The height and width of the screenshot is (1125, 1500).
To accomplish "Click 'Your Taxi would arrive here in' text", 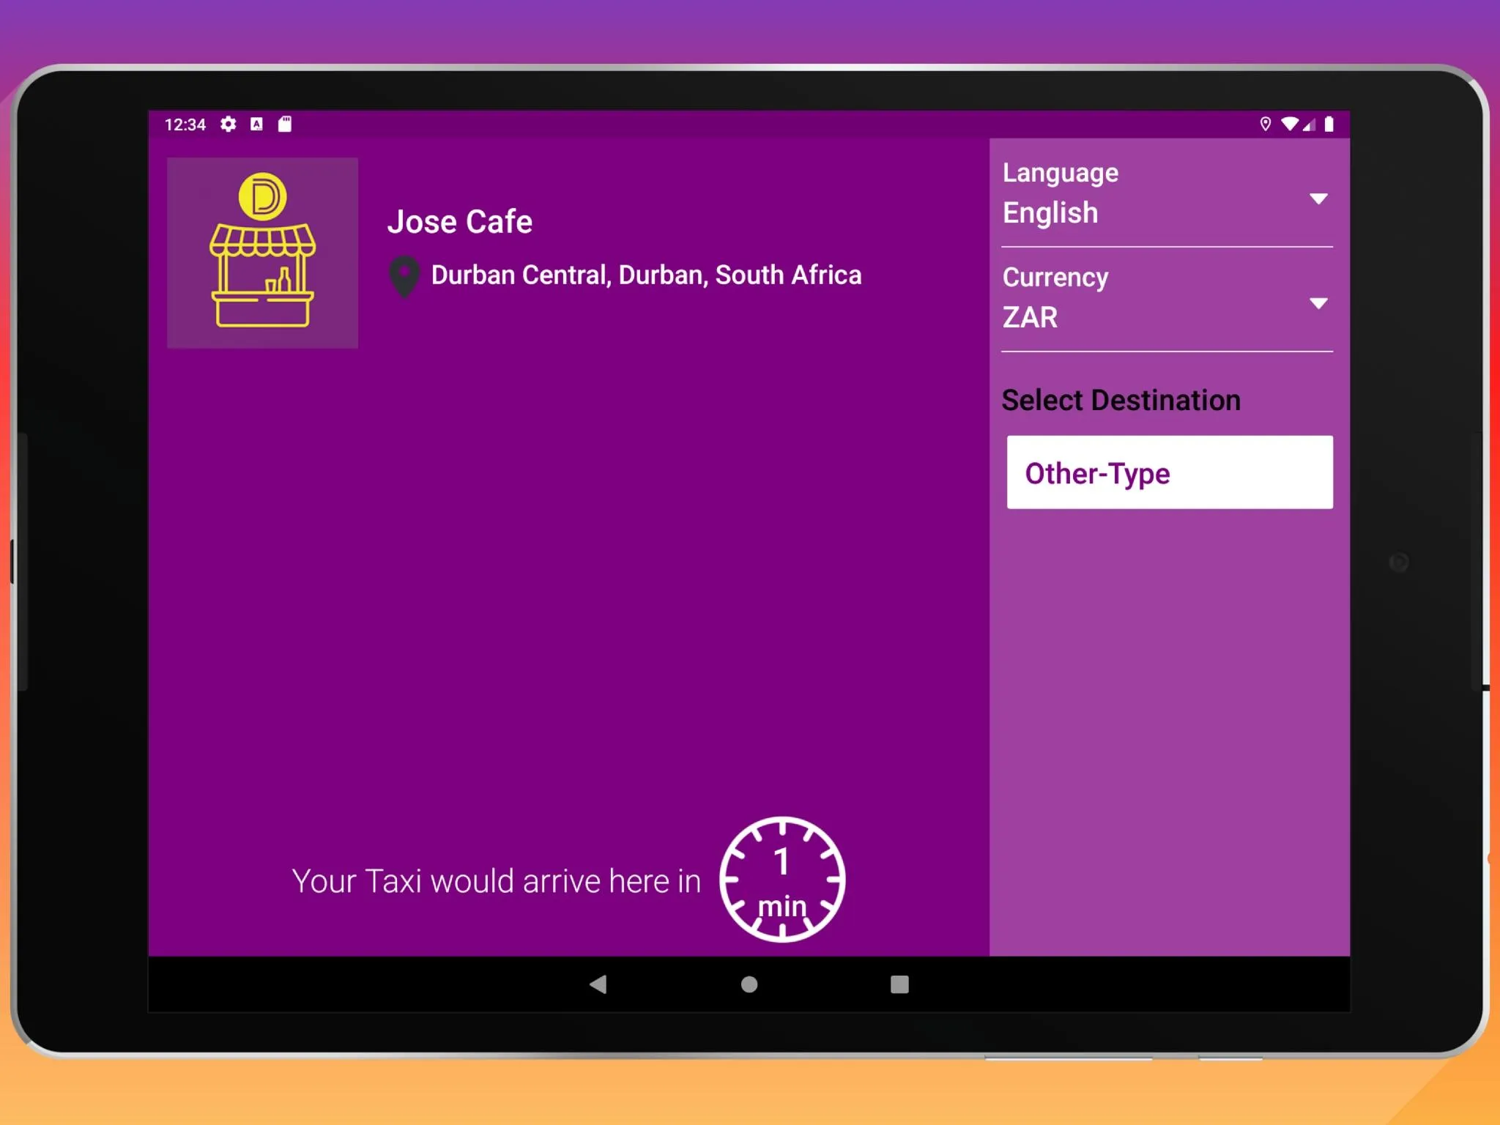I will pos(497,880).
